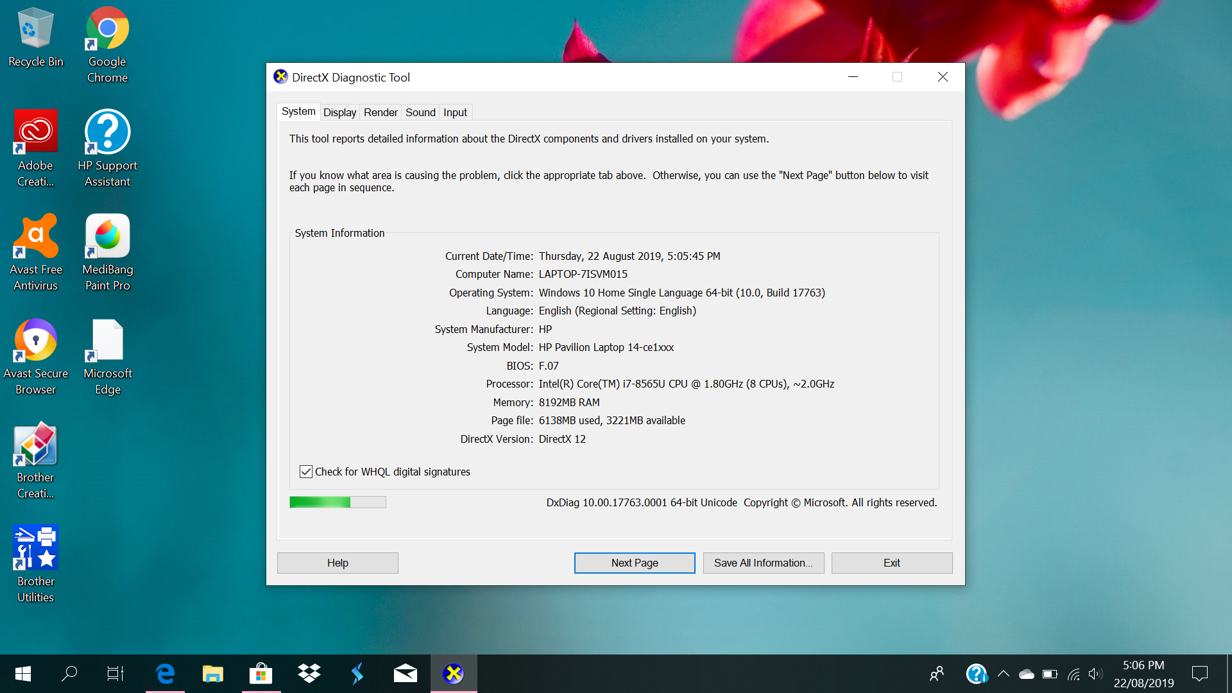Show hidden system tray icons

(1004, 674)
